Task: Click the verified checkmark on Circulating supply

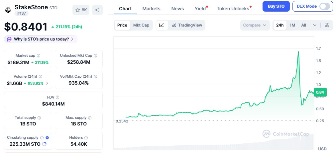Action: pos(47,138)
